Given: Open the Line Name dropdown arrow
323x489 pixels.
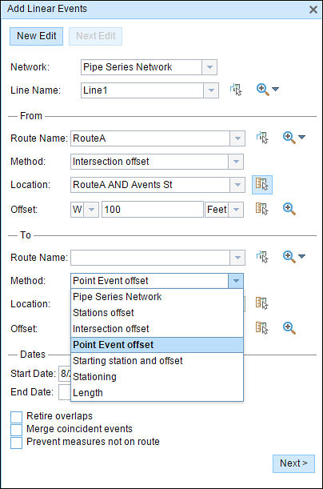Looking at the screenshot, I should pyautogui.click(x=211, y=90).
